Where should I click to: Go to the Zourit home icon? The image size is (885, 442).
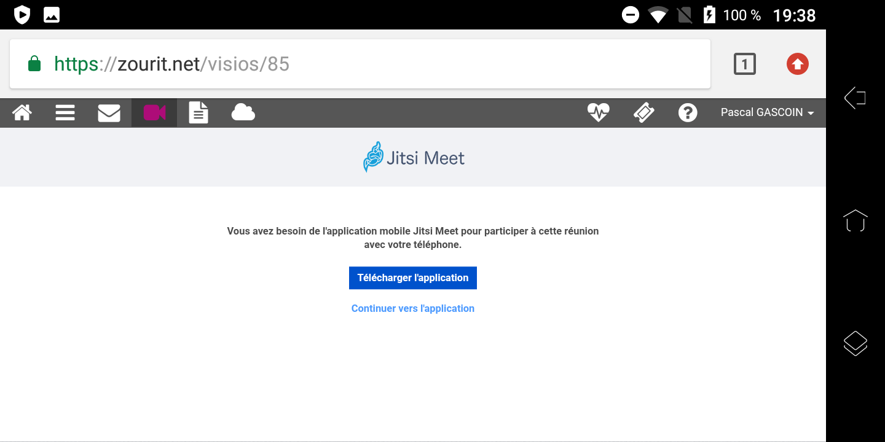click(x=22, y=113)
